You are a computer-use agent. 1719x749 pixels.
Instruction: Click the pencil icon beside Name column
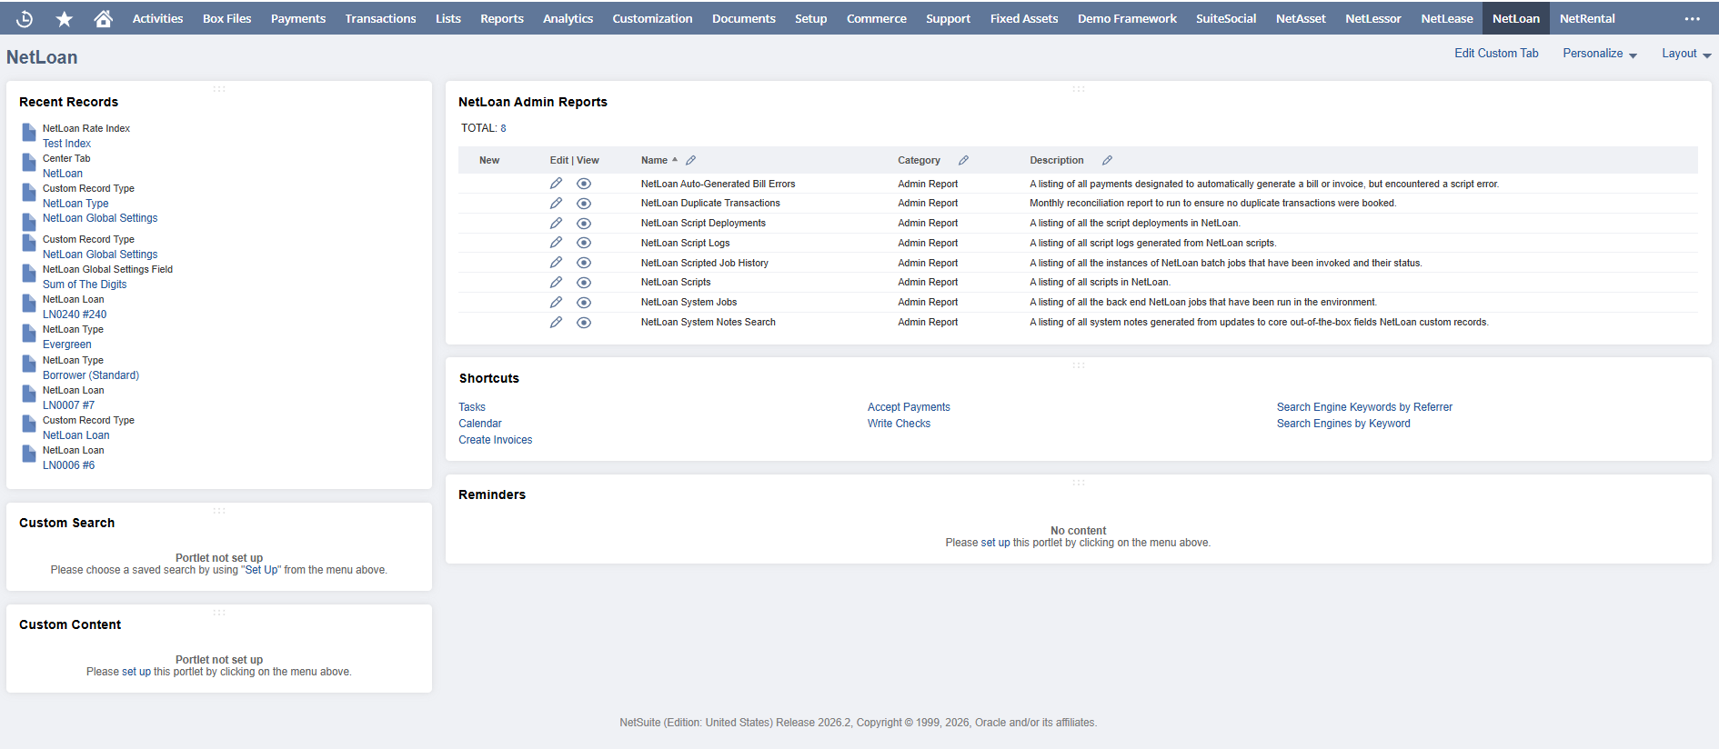coord(691,160)
